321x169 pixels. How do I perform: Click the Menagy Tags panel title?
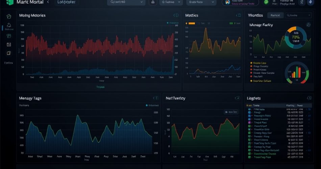tap(30, 98)
